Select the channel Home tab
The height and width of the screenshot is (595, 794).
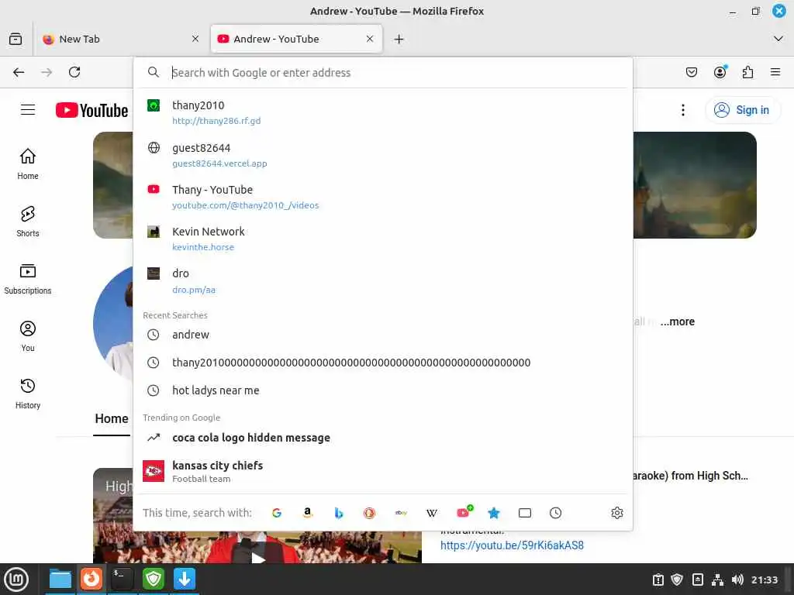click(x=112, y=419)
